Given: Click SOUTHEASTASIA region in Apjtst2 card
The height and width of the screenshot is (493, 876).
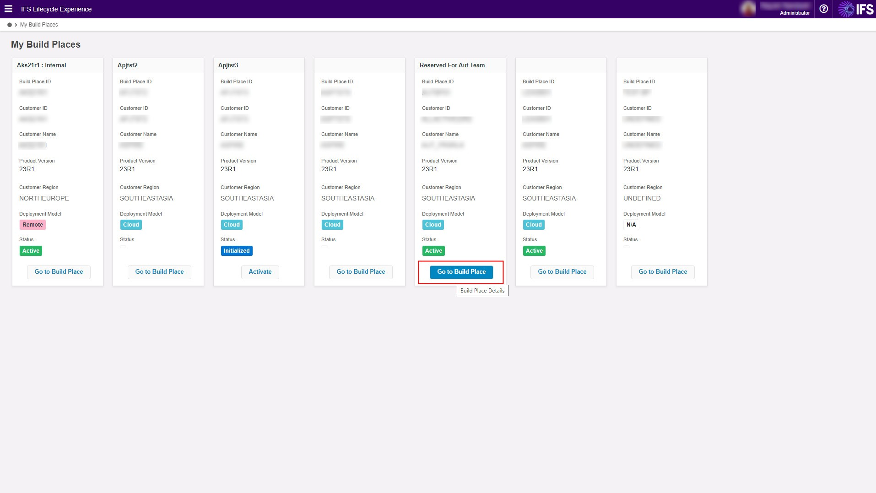Looking at the screenshot, I should pyautogui.click(x=146, y=198).
